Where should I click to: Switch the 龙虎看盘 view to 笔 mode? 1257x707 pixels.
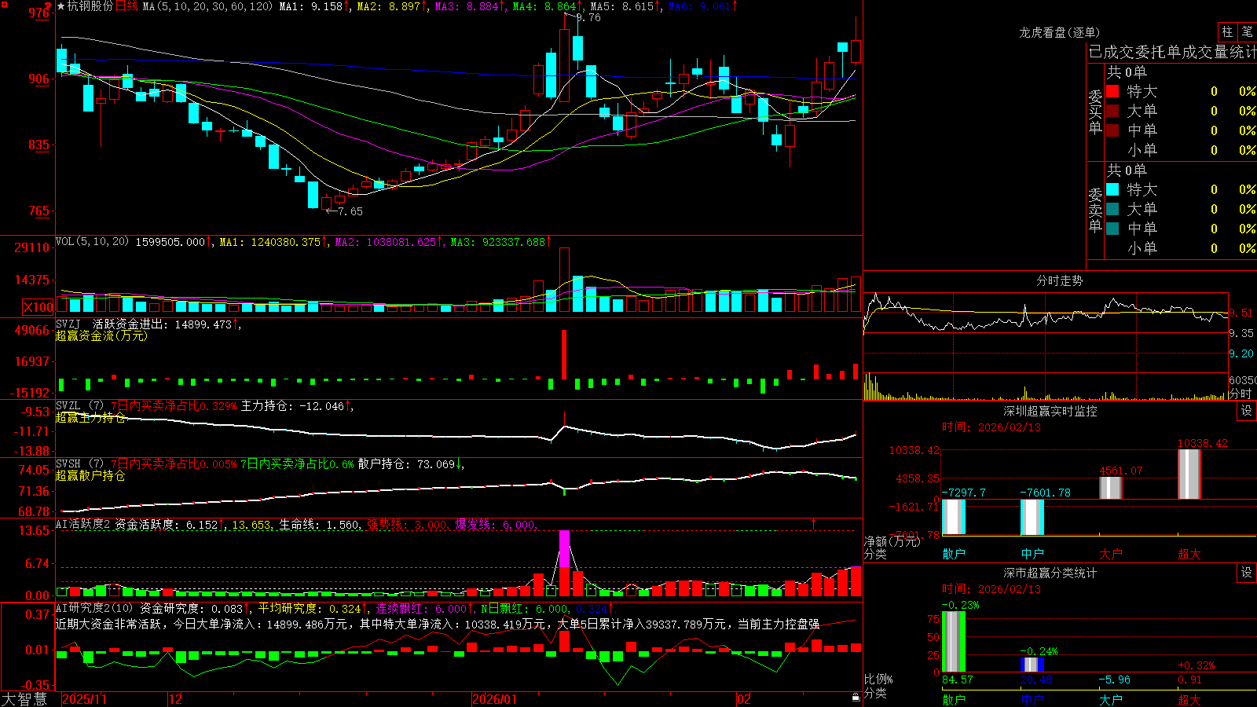click(x=1247, y=31)
